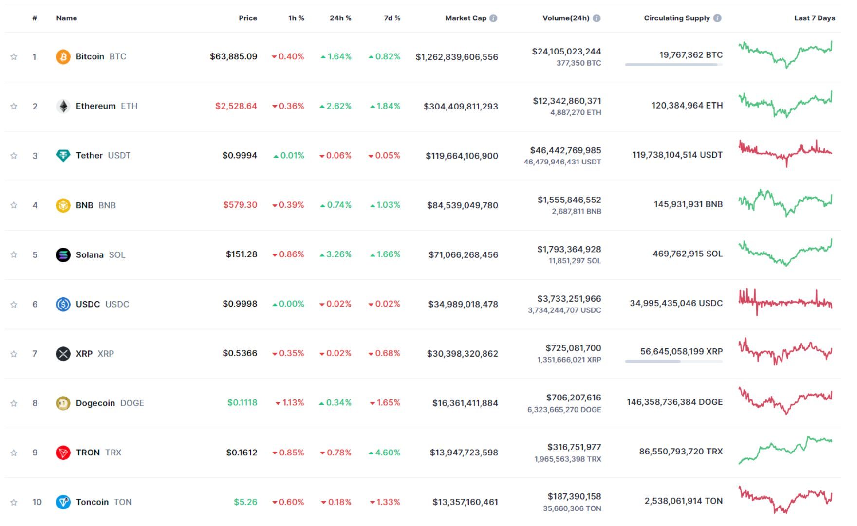The image size is (857, 526).
Task: Click the BNB coin logo
Action: (63, 205)
